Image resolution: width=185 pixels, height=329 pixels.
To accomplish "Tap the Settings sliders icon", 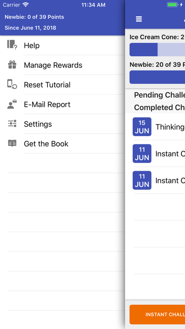I will pyautogui.click(x=12, y=123).
